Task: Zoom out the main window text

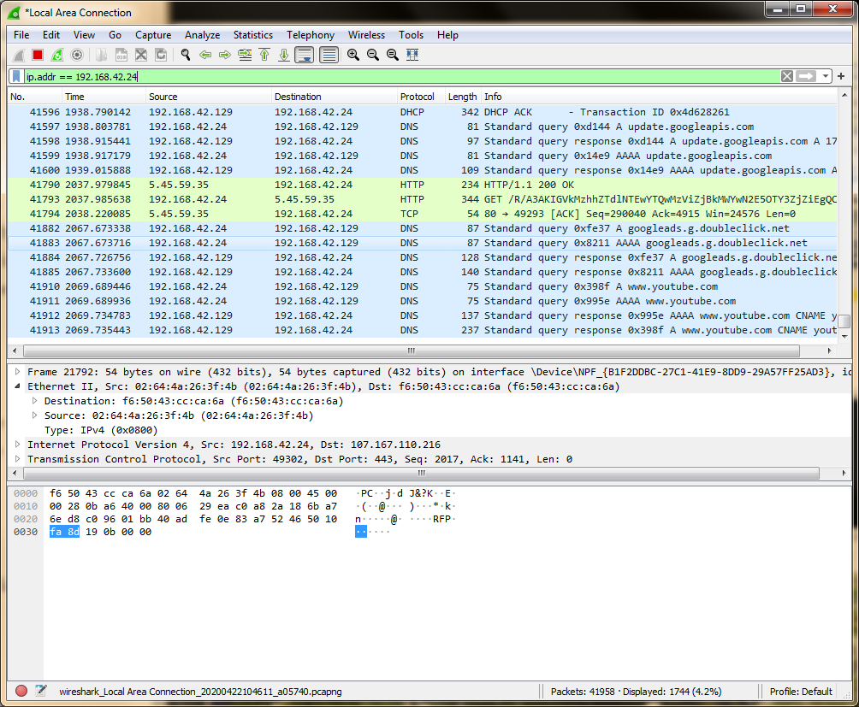Action: pos(373,55)
